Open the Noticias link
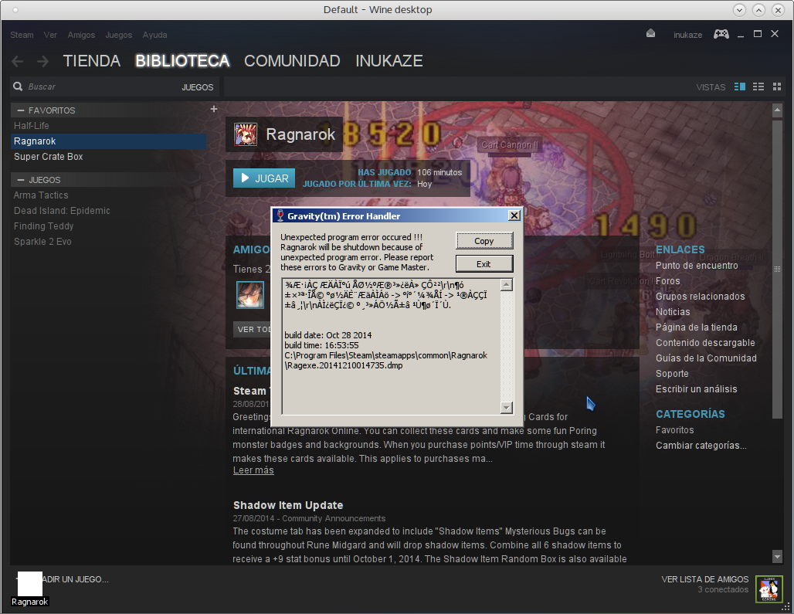 [673, 312]
